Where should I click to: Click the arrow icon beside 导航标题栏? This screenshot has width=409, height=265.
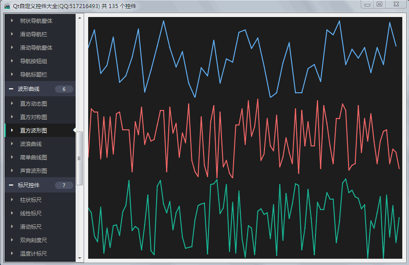pyautogui.click(x=12, y=75)
